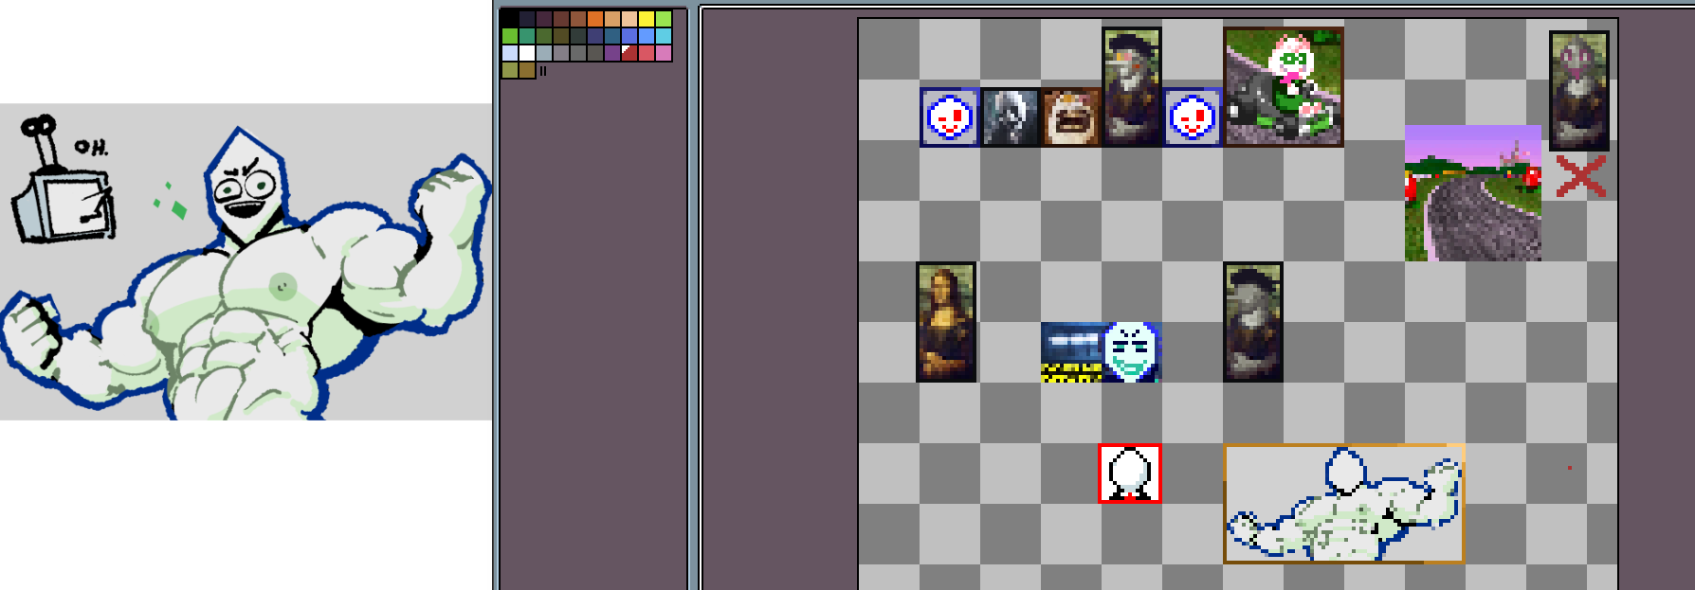Choose the coral red palette swatch

647,53
